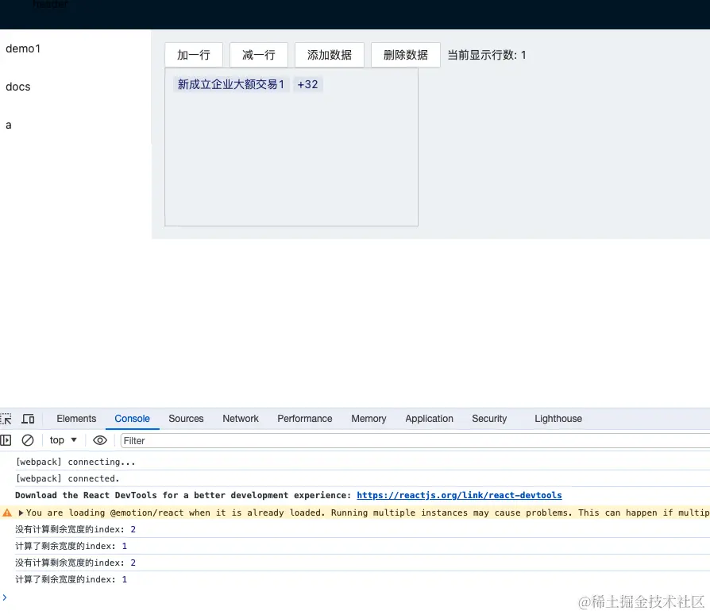Select the inspect element picker icon
The height and width of the screenshot is (615, 710).
(6, 419)
